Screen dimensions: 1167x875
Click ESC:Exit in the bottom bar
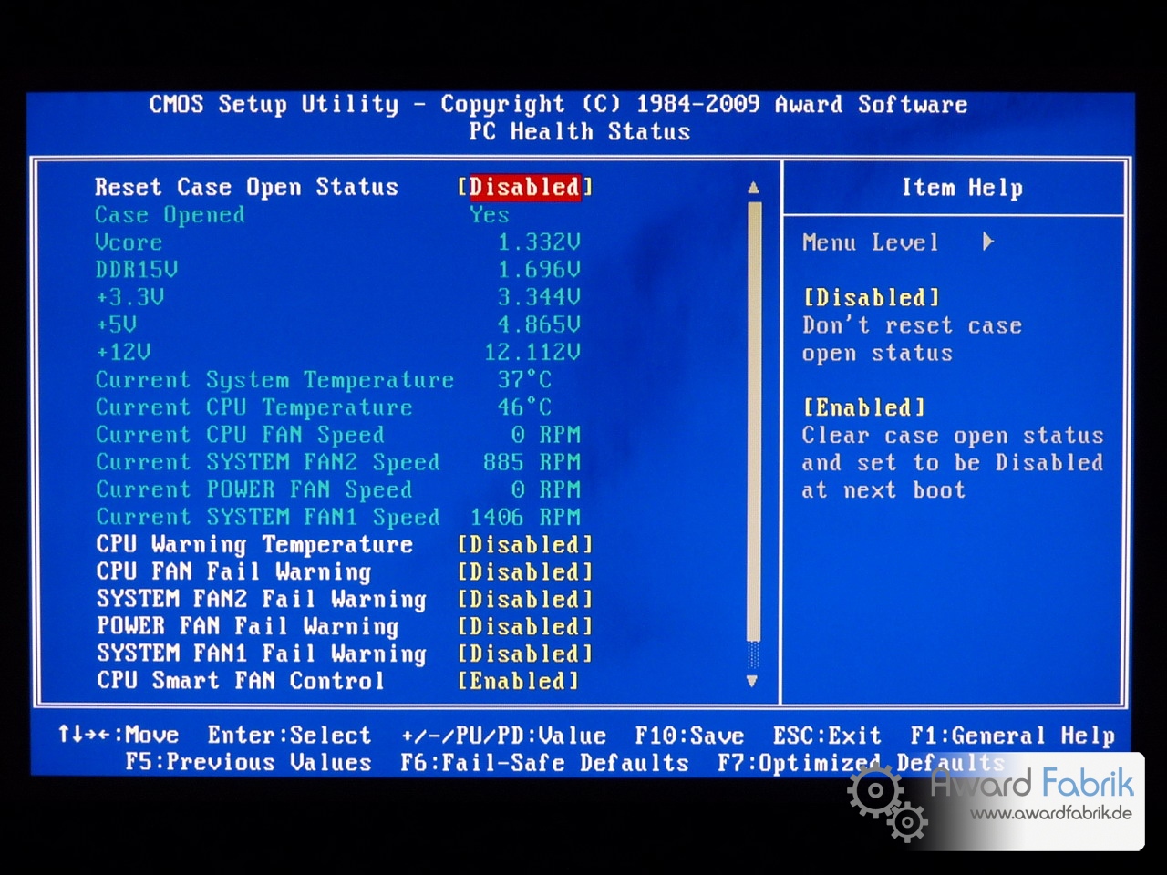827,736
